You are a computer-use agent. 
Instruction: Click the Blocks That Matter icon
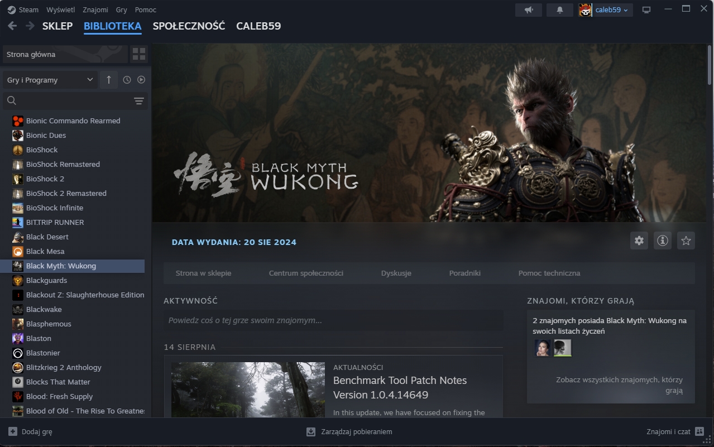pos(17,382)
